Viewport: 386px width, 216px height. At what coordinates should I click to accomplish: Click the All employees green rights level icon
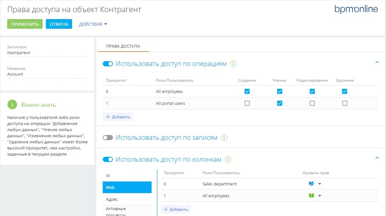click(x=312, y=196)
